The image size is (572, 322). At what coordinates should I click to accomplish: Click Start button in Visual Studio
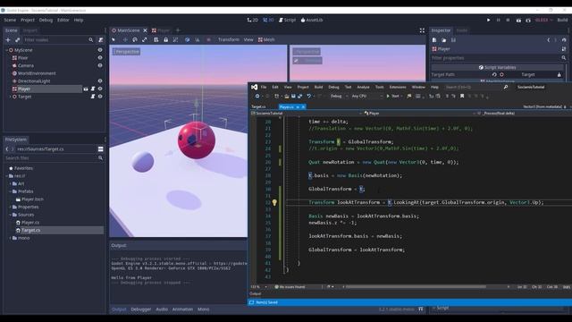click(393, 96)
